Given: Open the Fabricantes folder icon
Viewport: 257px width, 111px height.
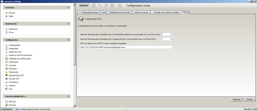Looking at the screenshot, I should [x=6, y=72].
